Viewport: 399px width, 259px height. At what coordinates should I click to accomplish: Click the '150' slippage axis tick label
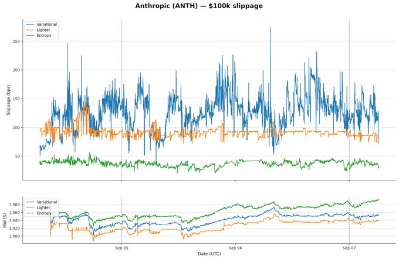tap(16, 98)
